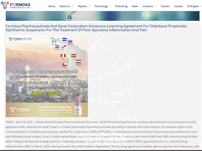Click the Panama flag on the map
Viewport: 202px width, 151px height.
coord(64,47)
